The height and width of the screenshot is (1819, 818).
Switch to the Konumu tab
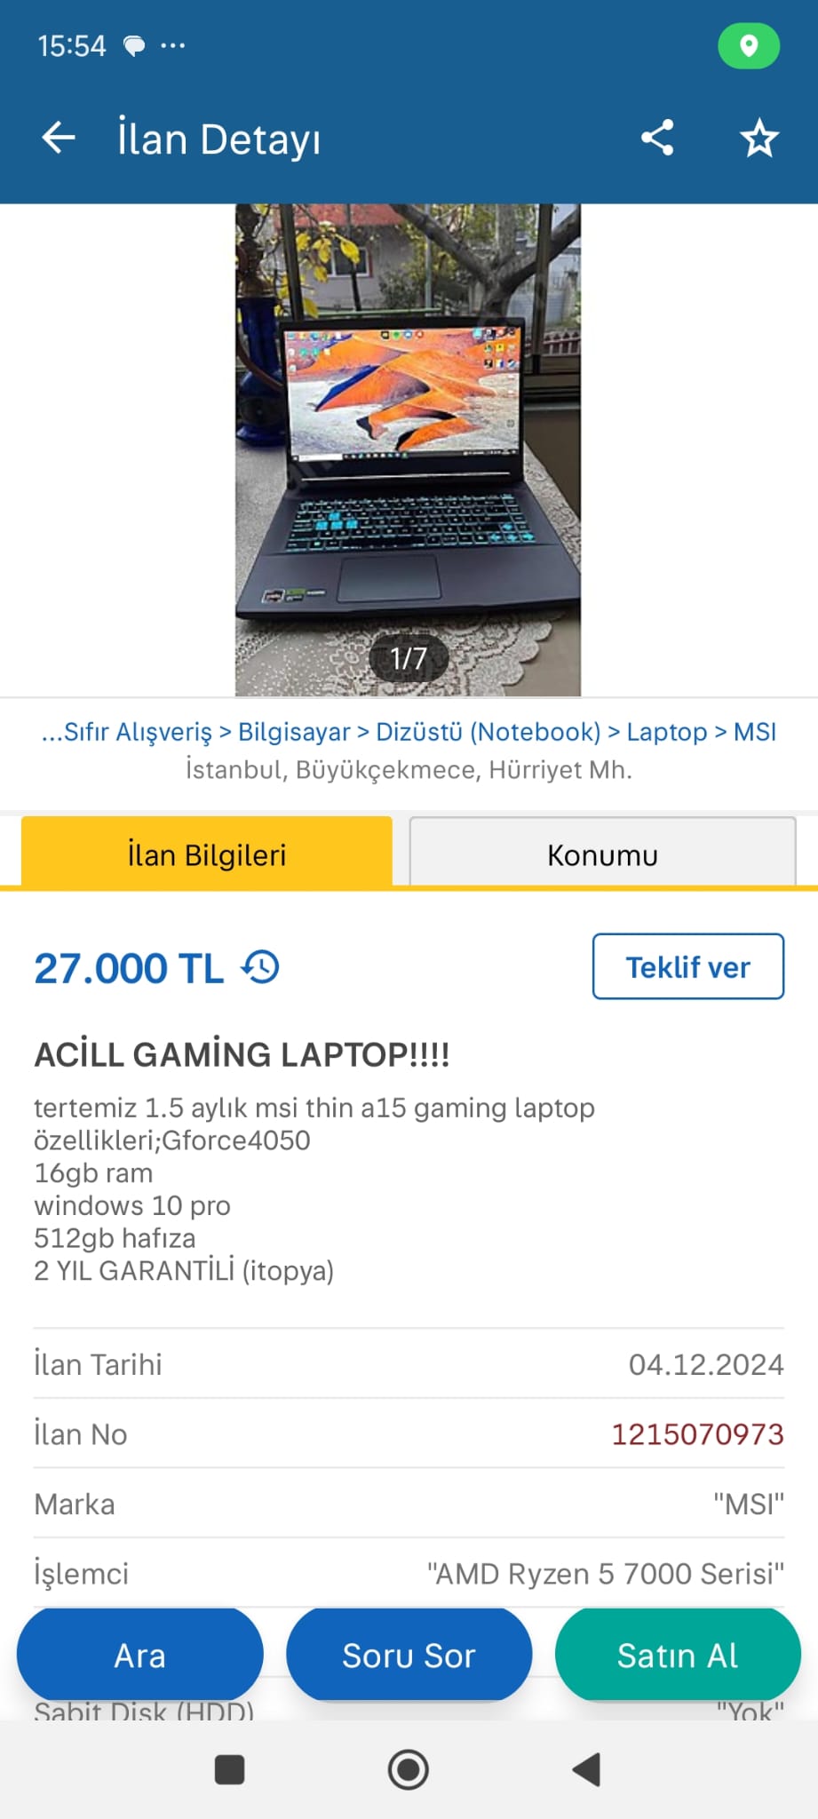[602, 854]
